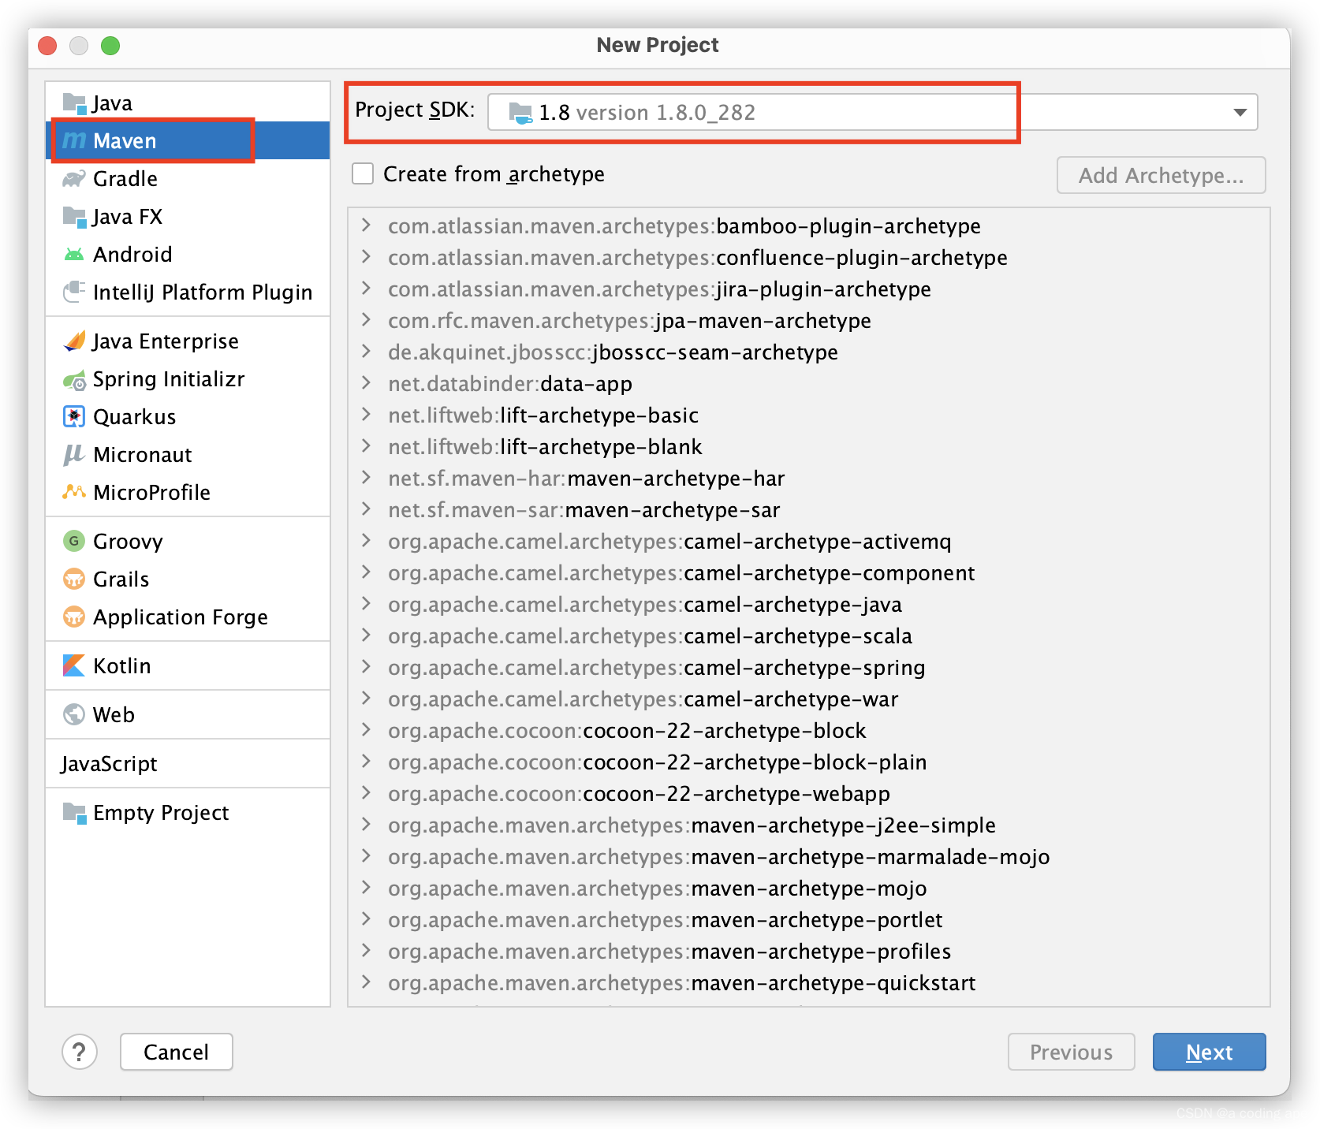Select camel-archetype-activemq row
This screenshot has height=1129, width=1320.
coord(809,542)
